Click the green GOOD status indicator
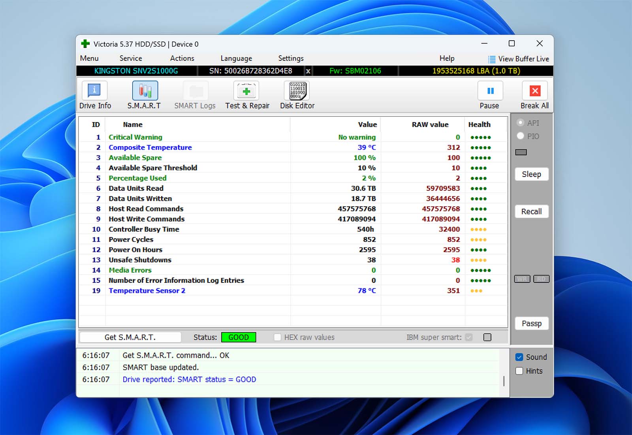Image resolution: width=632 pixels, height=435 pixels. 239,337
